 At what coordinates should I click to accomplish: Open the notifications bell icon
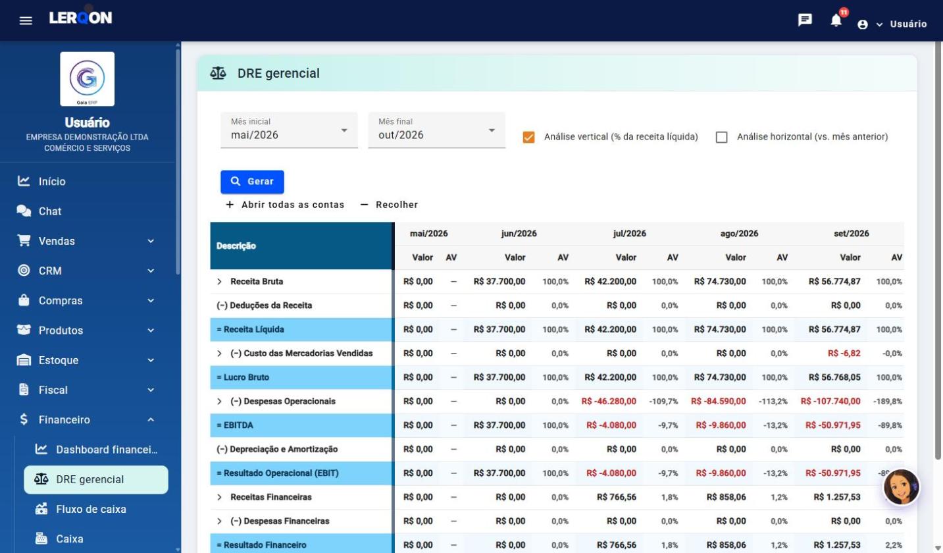click(836, 20)
